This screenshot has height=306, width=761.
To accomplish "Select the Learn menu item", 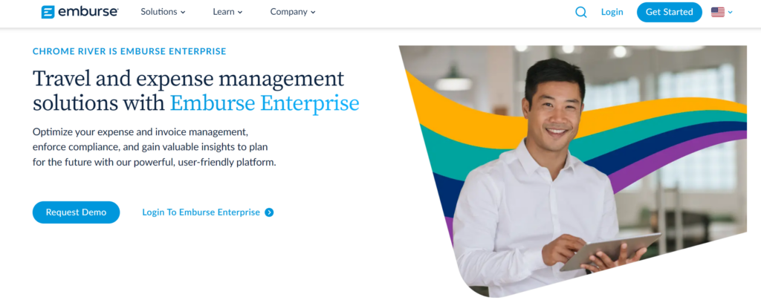I will (x=224, y=12).
